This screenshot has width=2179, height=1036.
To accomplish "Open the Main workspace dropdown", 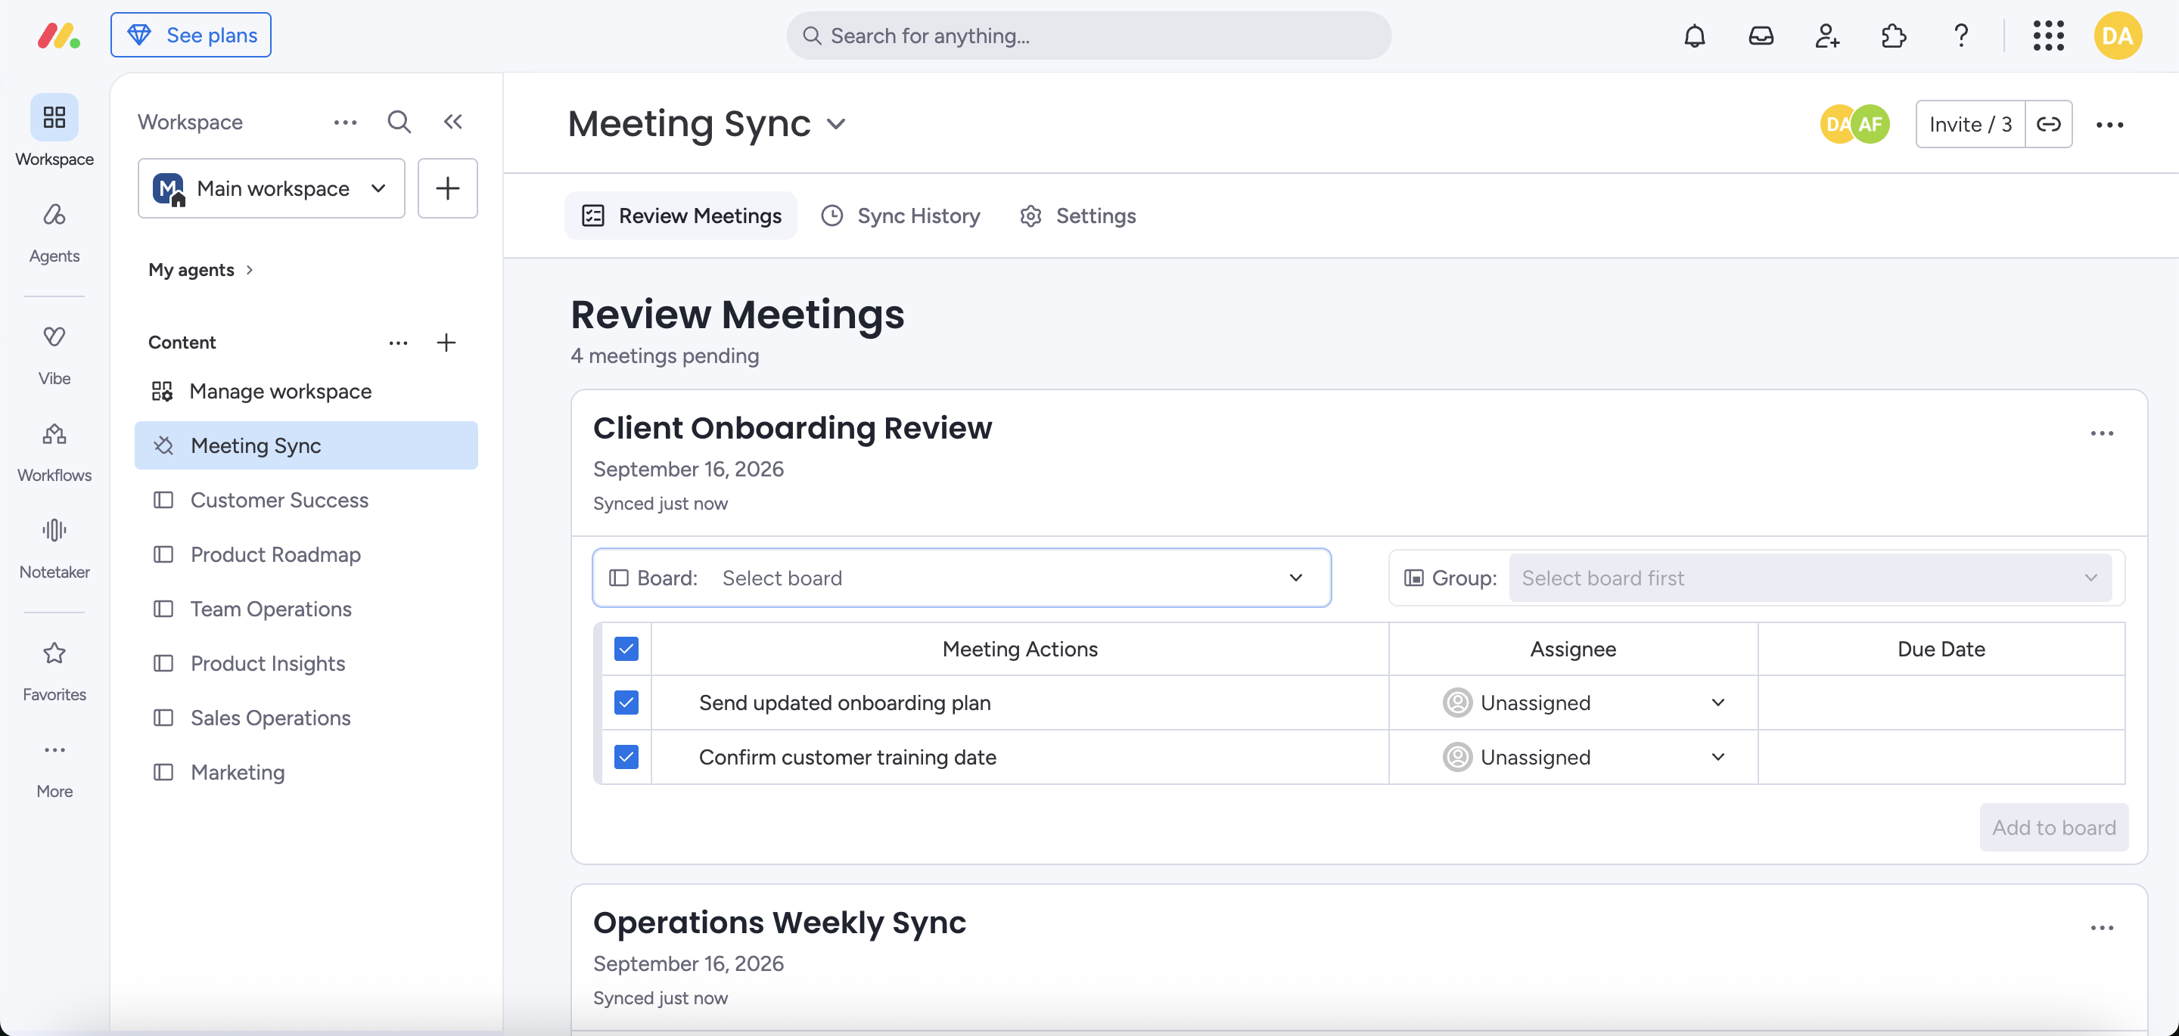I will 272,188.
